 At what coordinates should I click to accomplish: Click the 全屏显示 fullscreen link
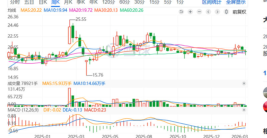(236, 2)
